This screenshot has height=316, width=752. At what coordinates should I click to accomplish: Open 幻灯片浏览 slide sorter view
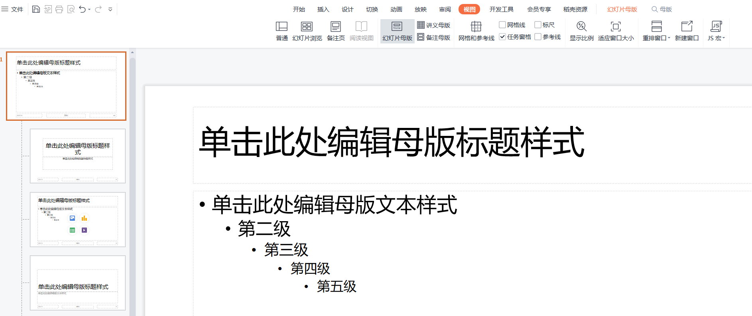click(x=307, y=31)
